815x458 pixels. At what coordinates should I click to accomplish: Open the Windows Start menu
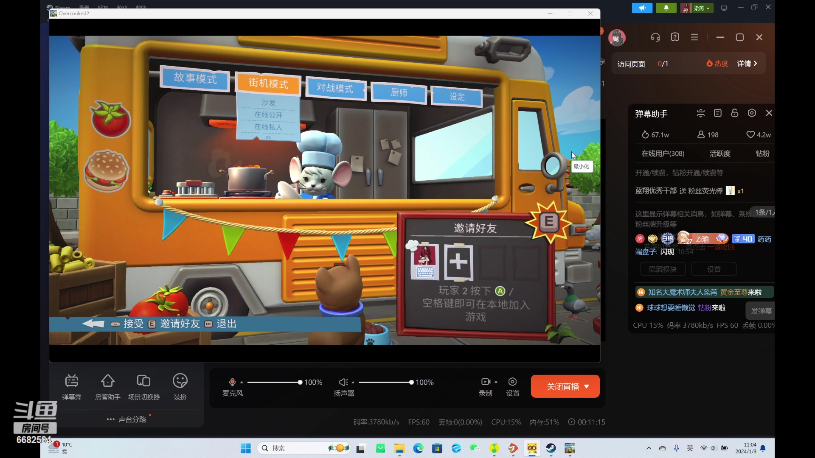click(246, 448)
